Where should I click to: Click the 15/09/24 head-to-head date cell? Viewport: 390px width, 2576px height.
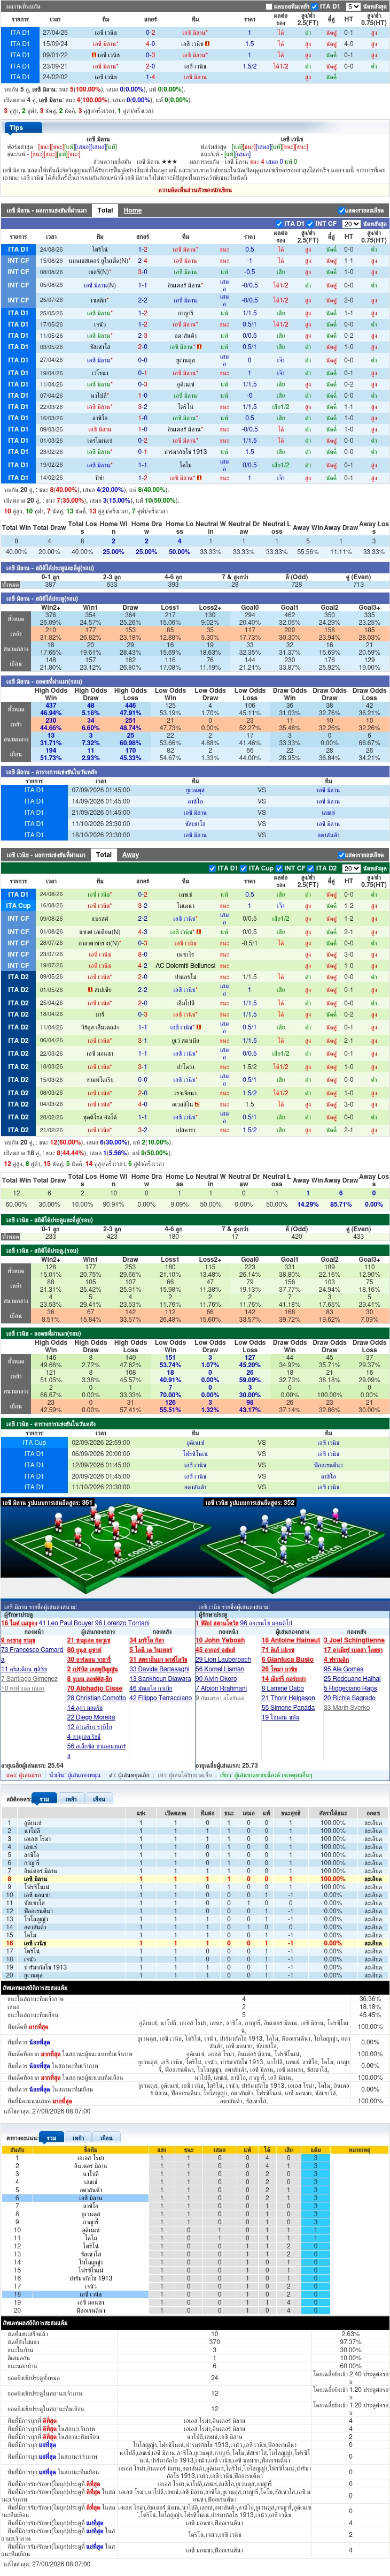click(x=55, y=44)
